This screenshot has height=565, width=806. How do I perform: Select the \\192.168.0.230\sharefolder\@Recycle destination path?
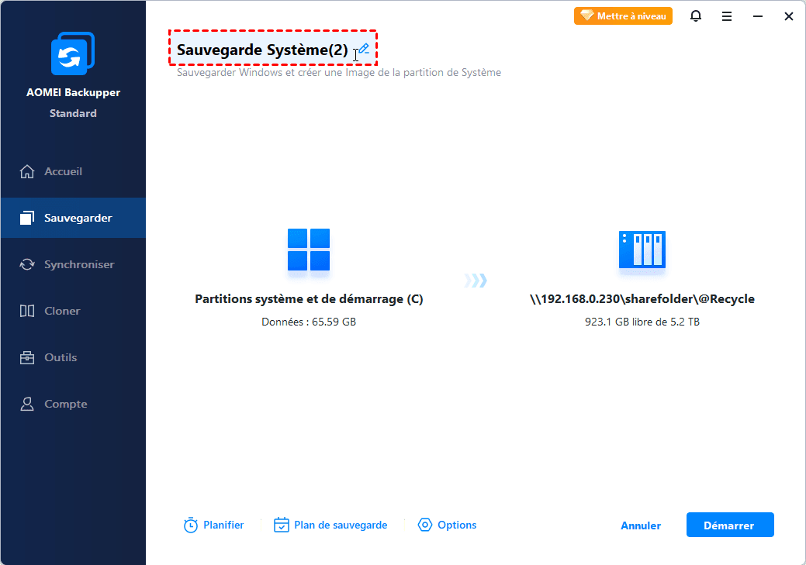point(642,299)
